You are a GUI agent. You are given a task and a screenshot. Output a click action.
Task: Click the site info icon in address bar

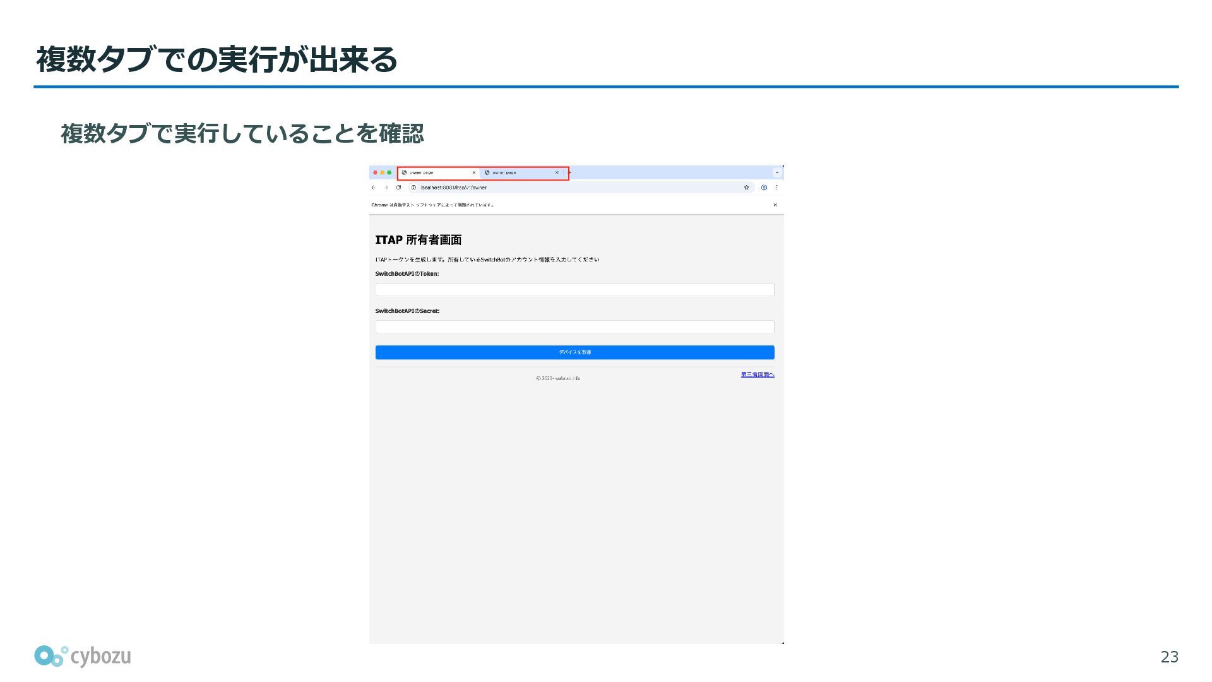click(x=413, y=188)
